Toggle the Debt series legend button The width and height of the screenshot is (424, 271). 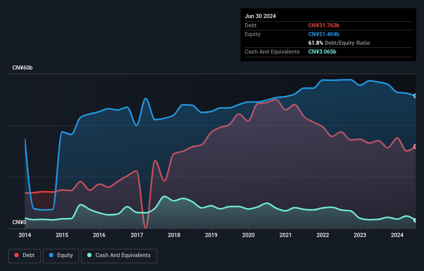coord(25,256)
